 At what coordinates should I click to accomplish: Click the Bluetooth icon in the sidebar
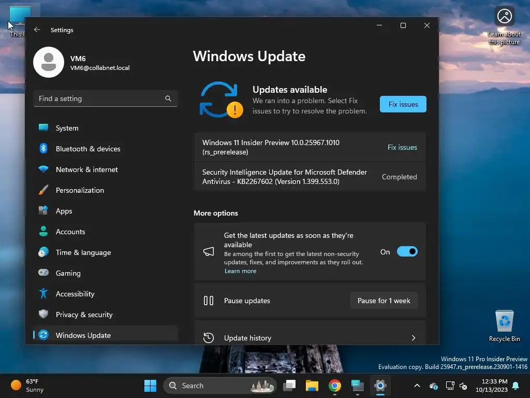(x=43, y=148)
